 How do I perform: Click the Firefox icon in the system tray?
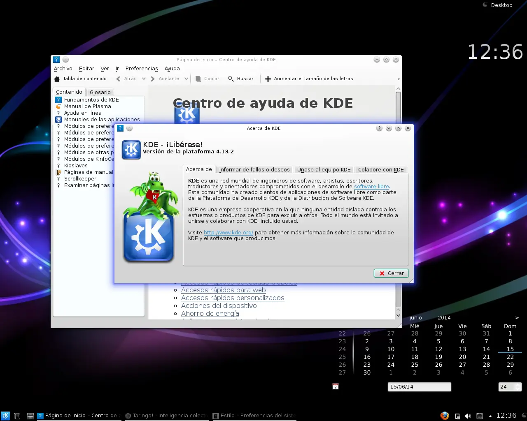click(x=444, y=416)
